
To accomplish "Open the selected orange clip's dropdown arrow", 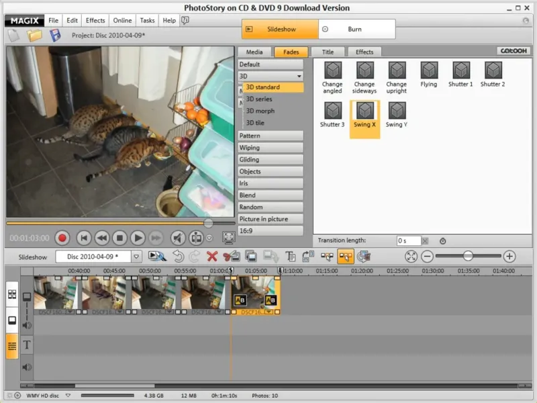I will 269,312.
